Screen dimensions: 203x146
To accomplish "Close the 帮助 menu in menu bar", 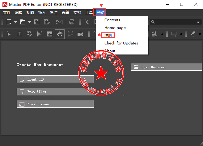I will pos(101,13).
